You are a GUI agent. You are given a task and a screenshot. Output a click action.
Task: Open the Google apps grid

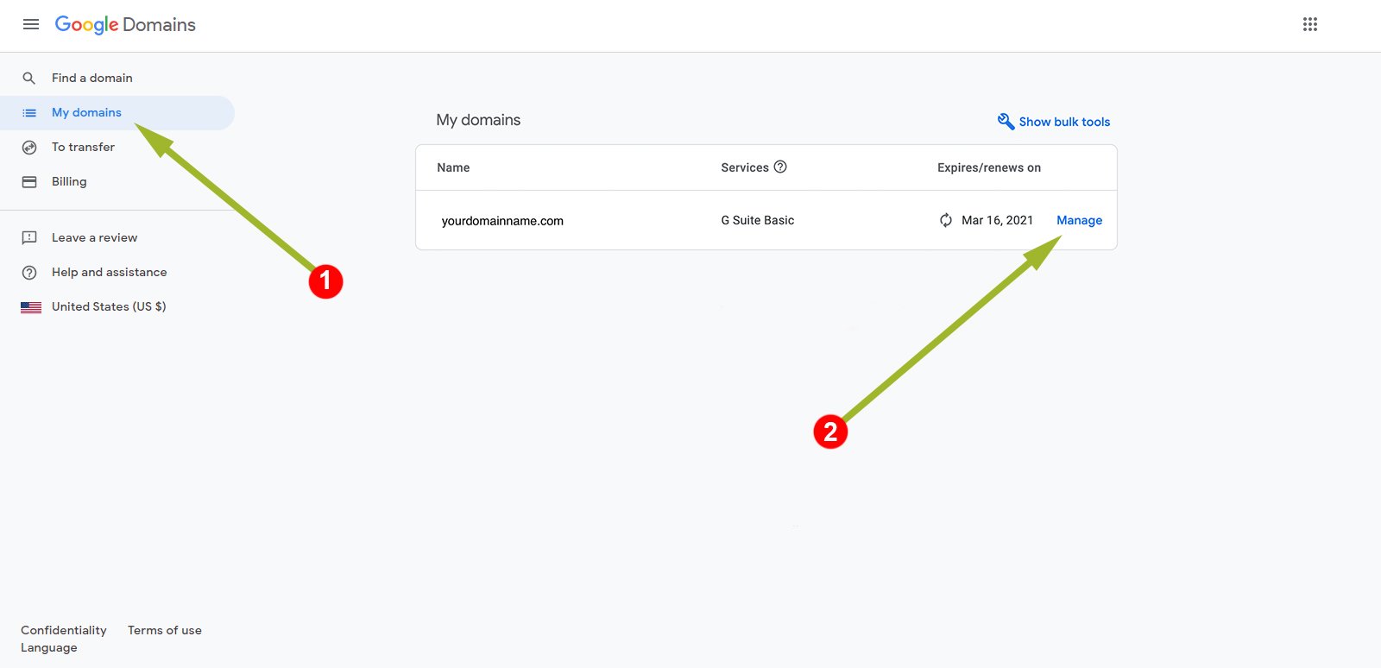(x=1309, y=24)
